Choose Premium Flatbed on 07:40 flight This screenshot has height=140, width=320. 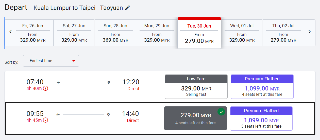[262, 87]
